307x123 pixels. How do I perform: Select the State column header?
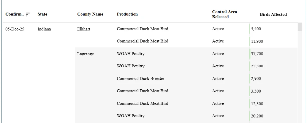tap(42, 14)
